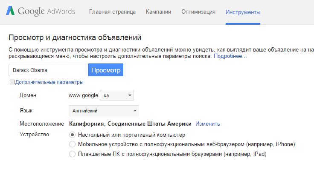Click the language dropdown arrow icon
This screenshot has height=181, width=314.
(135, 111)
